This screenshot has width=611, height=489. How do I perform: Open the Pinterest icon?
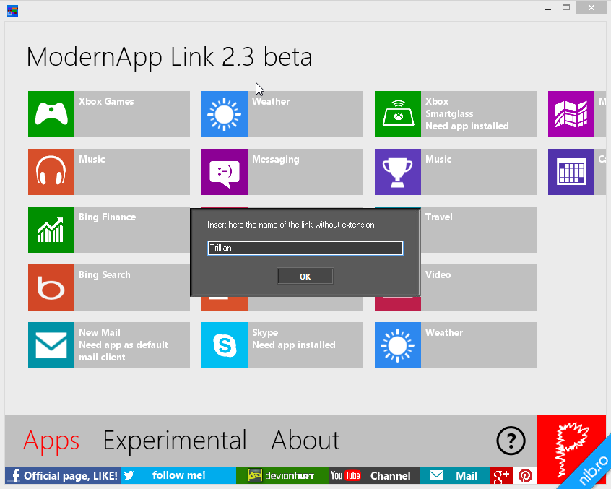coord(525,475)
